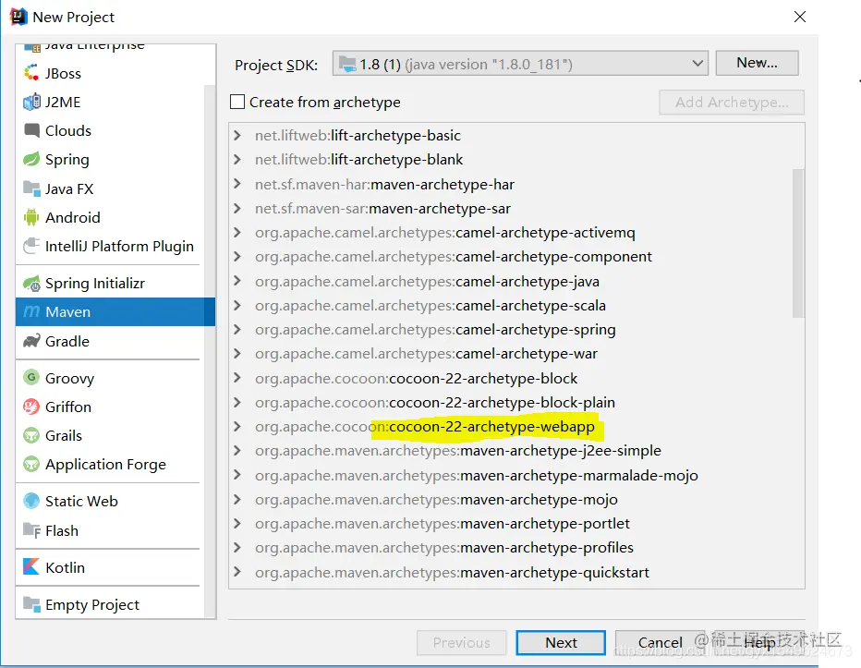Click the Android robot icon

tap(31, 217)
